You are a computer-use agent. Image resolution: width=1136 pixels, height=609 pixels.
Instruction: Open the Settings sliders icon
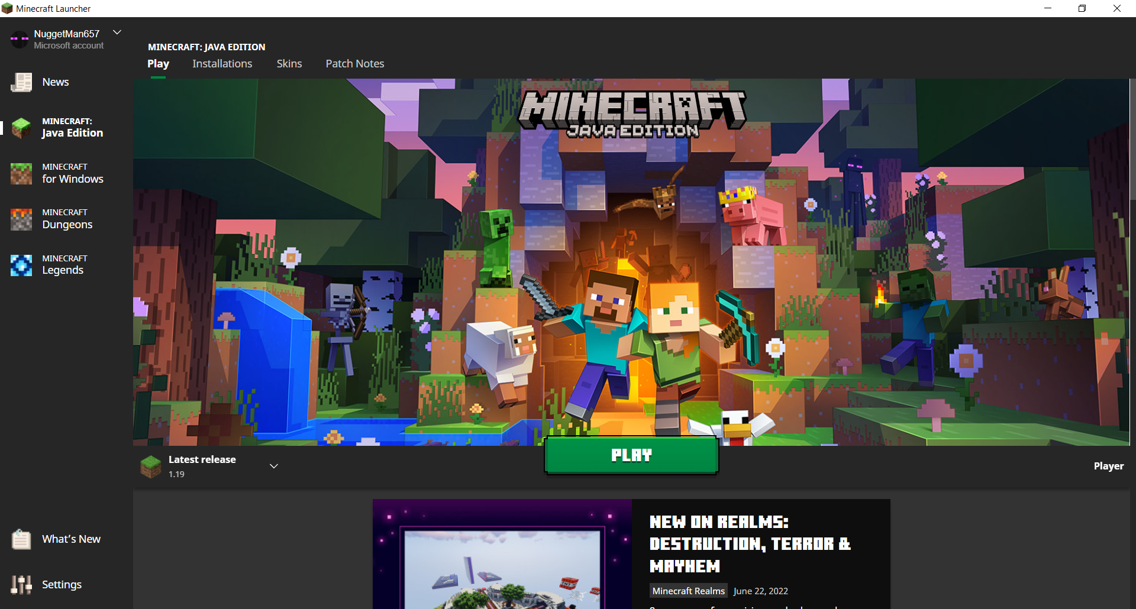coord(21,585)
